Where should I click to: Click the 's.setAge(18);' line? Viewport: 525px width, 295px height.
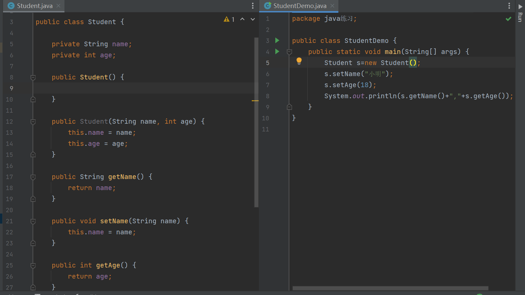coord(350,85)
